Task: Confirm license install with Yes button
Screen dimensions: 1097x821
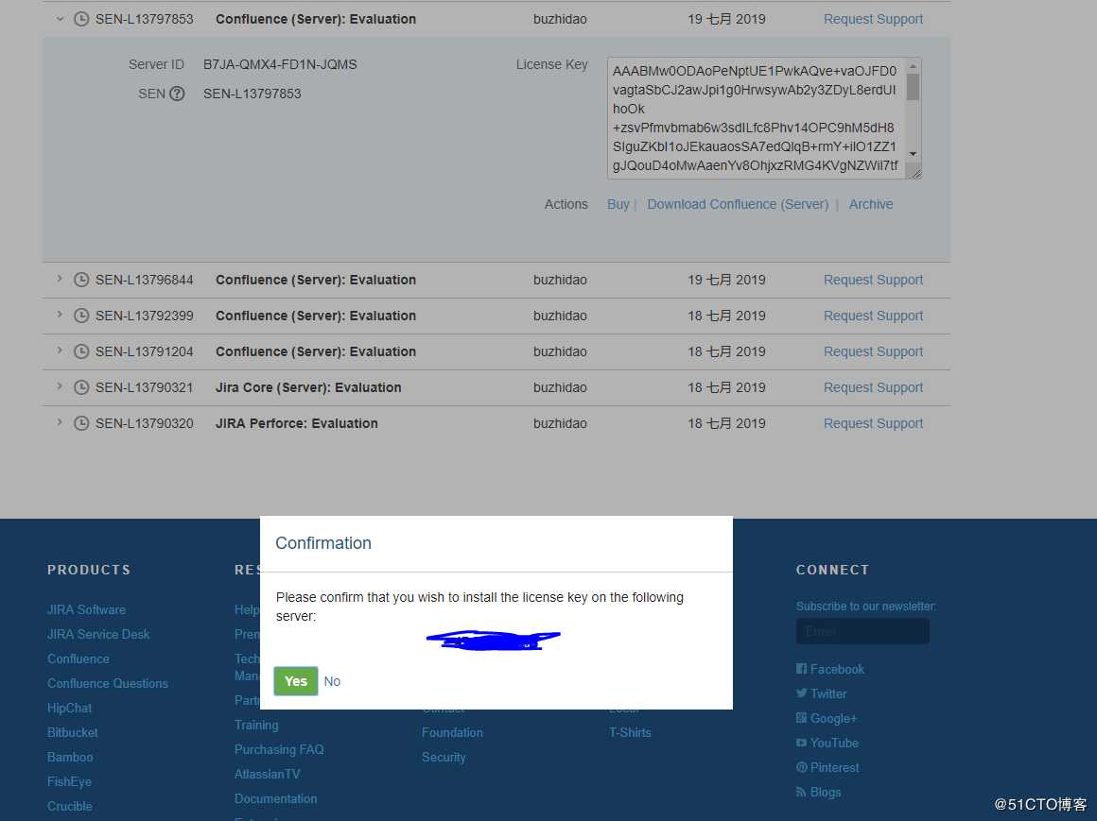Action: click(x=296, y=681)
